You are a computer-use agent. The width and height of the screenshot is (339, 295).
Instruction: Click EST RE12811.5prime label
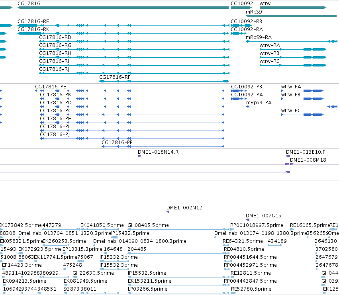(x=251, y=273)
